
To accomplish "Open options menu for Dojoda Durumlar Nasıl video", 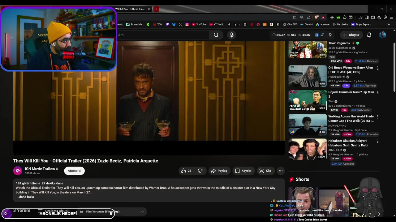I will [378, 92].
